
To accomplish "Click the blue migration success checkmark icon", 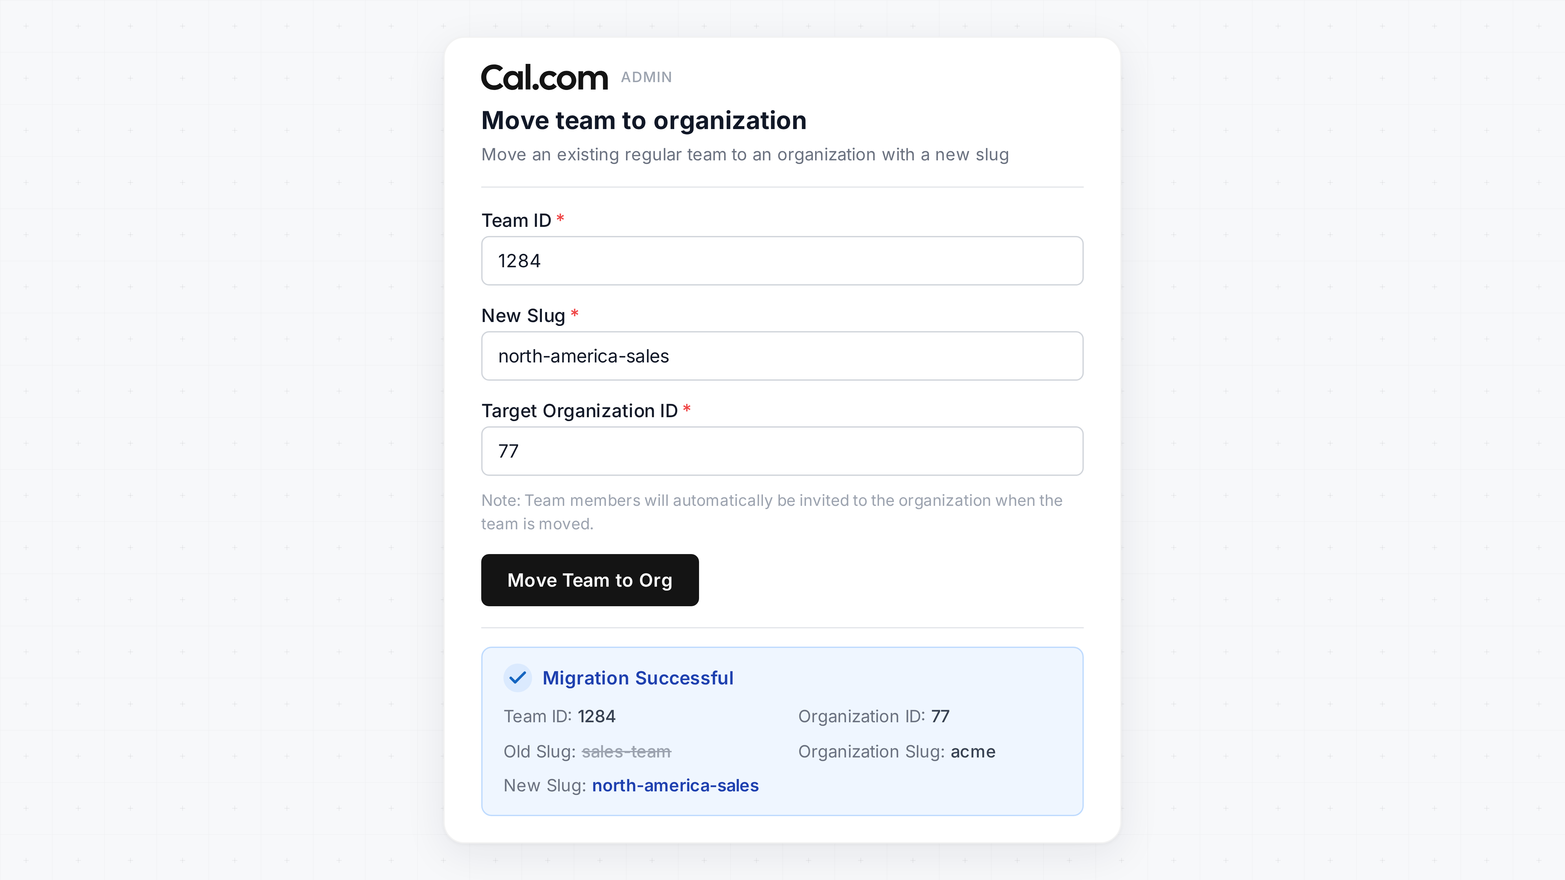I will coord(518,678).
